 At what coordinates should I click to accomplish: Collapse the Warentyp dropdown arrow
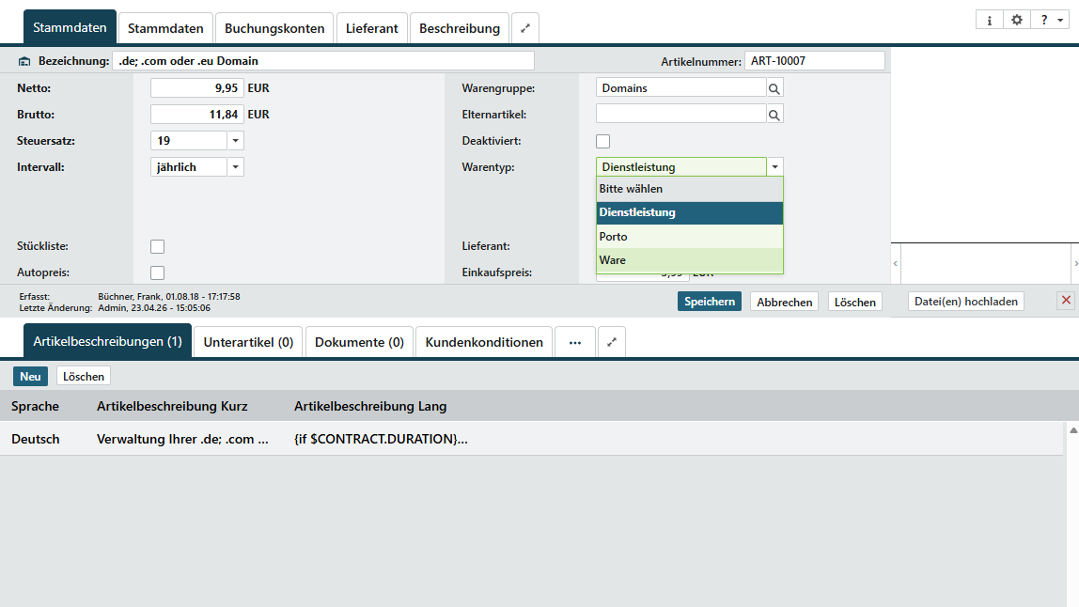(x=774, y=167)
